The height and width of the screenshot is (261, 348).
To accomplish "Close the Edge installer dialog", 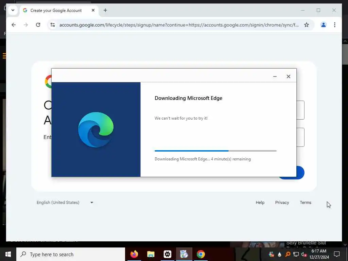I will pos(288,76).
